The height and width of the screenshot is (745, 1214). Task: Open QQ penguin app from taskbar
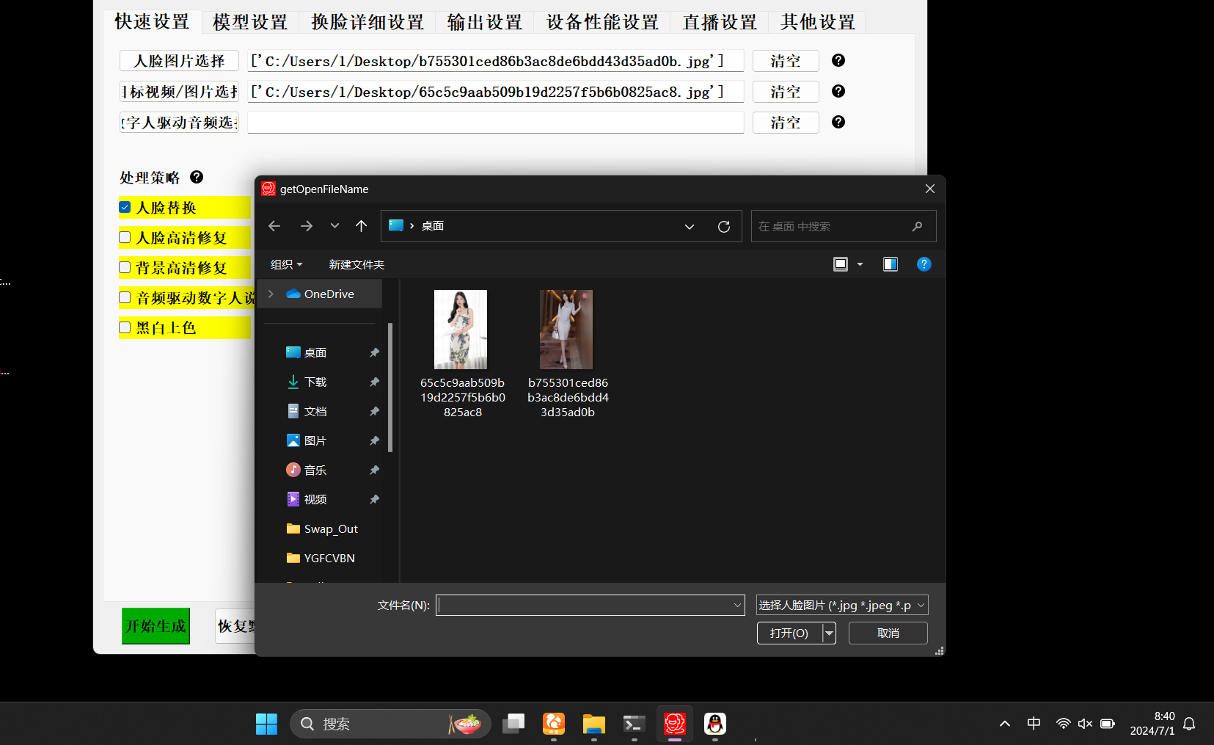714,724
